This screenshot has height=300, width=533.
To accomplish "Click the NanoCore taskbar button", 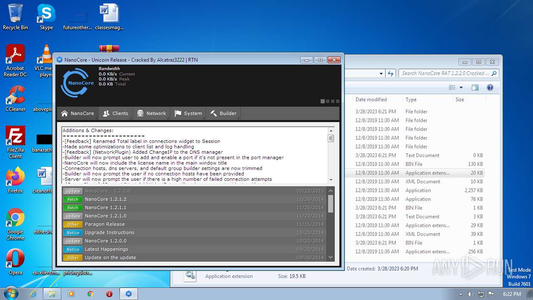I will coord(129,294).
